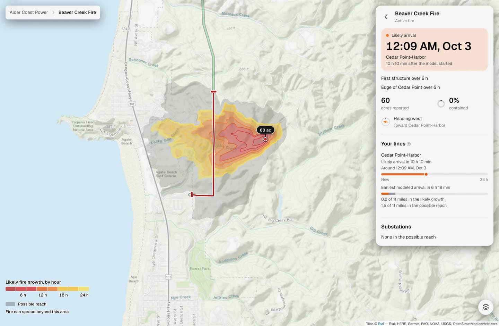Click 0.8 of 11 miles in likely growth
This screenshot has height=326, width=499.
[413, 199]
